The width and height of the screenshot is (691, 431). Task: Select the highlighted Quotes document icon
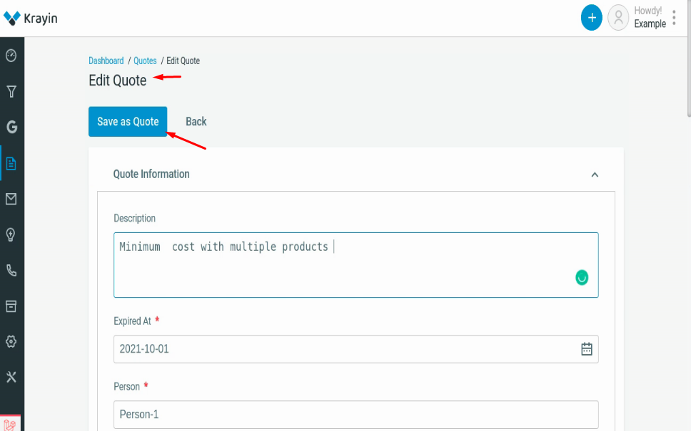11,163
